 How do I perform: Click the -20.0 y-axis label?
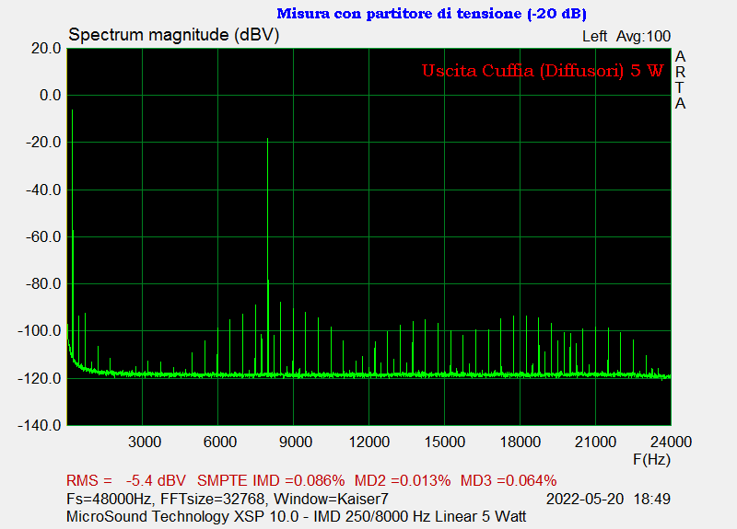tap(43, 143)
